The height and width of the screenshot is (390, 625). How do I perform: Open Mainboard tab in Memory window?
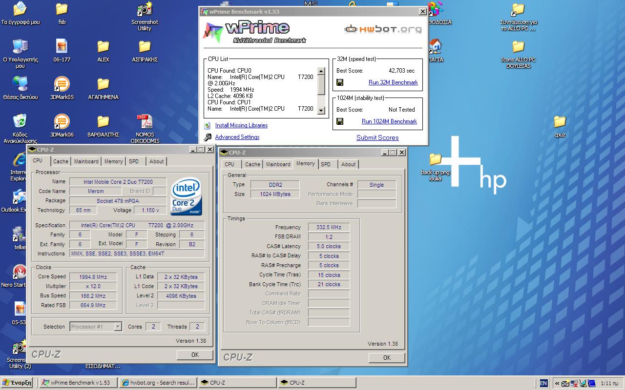(278, 164)
